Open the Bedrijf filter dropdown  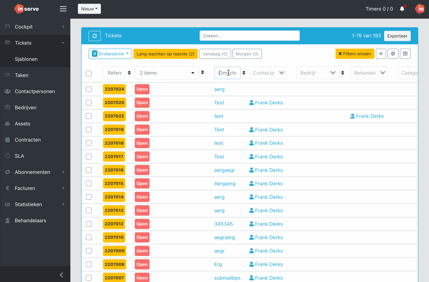click(x=318, y=73)
